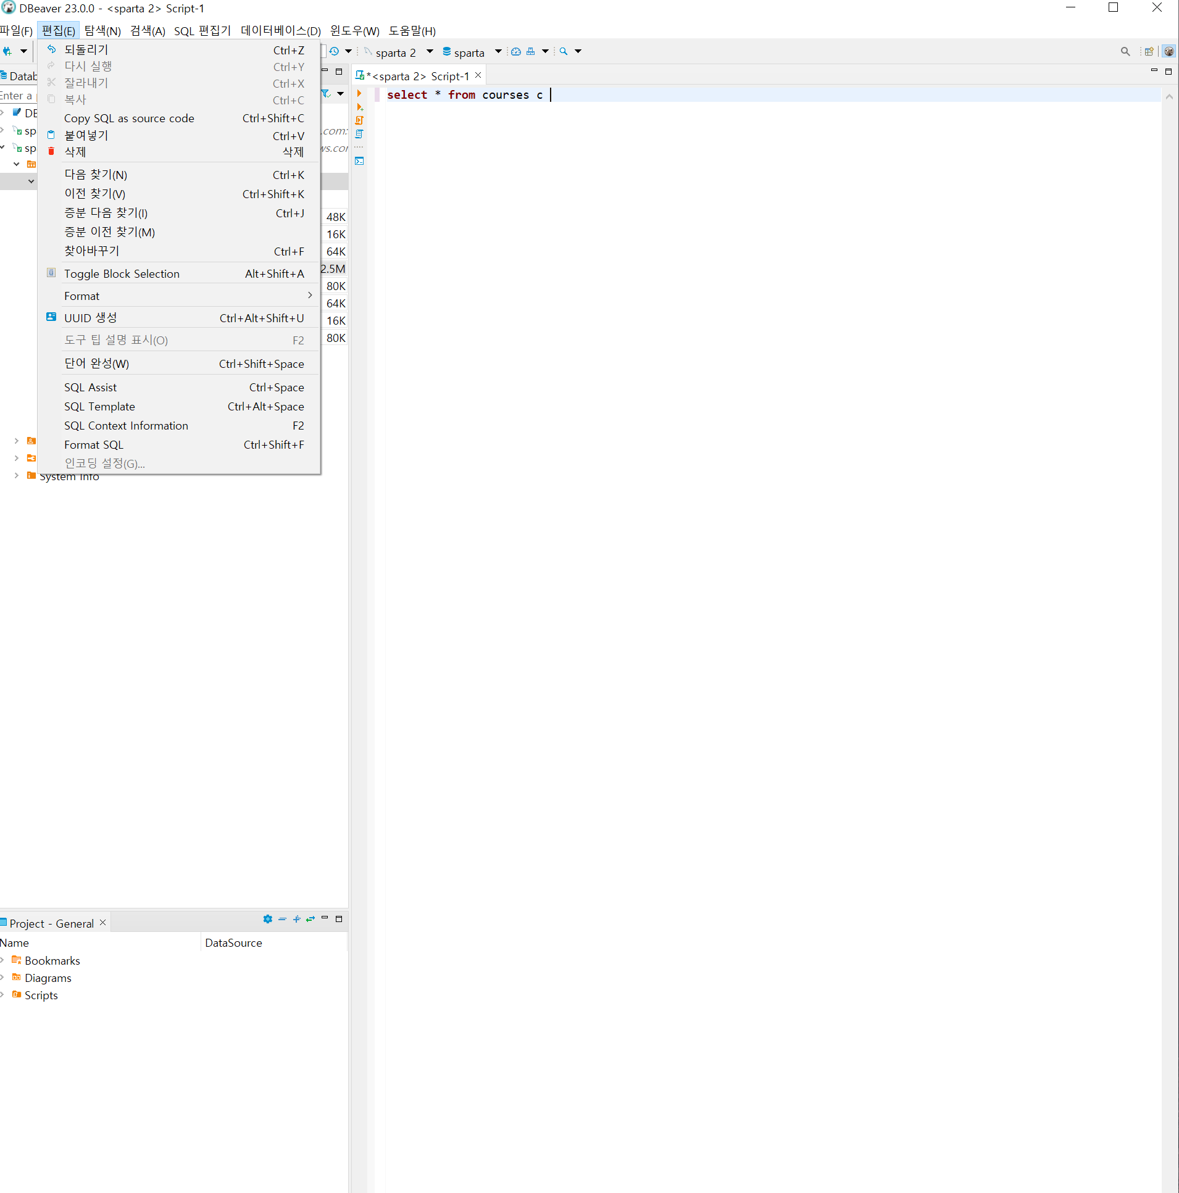Expand the Bookmarks folder
1179x1193 pixels.
[3, 960]
